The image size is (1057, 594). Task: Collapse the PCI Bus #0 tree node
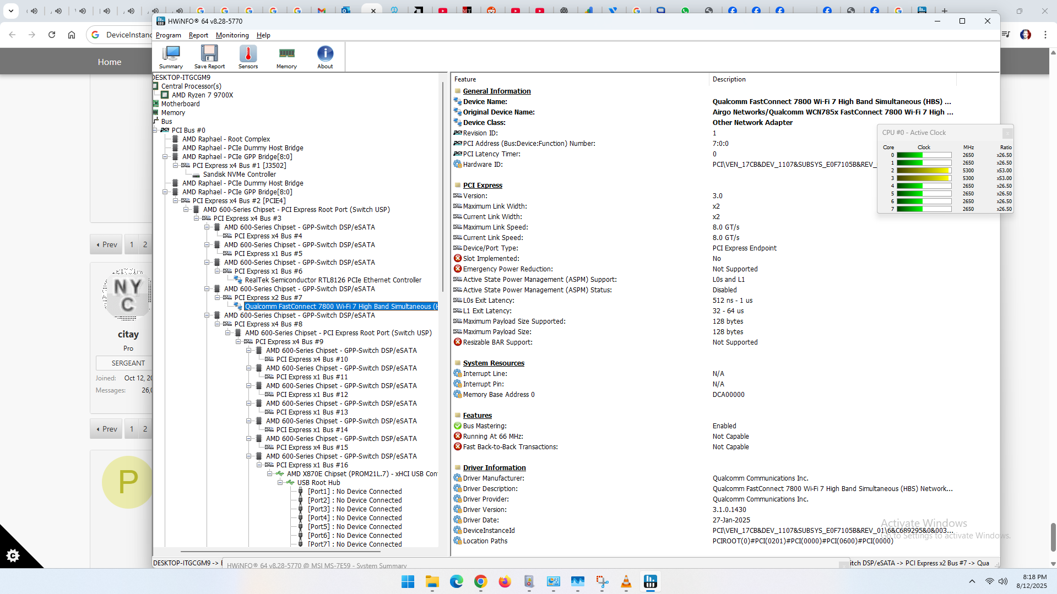pos(155,130)
